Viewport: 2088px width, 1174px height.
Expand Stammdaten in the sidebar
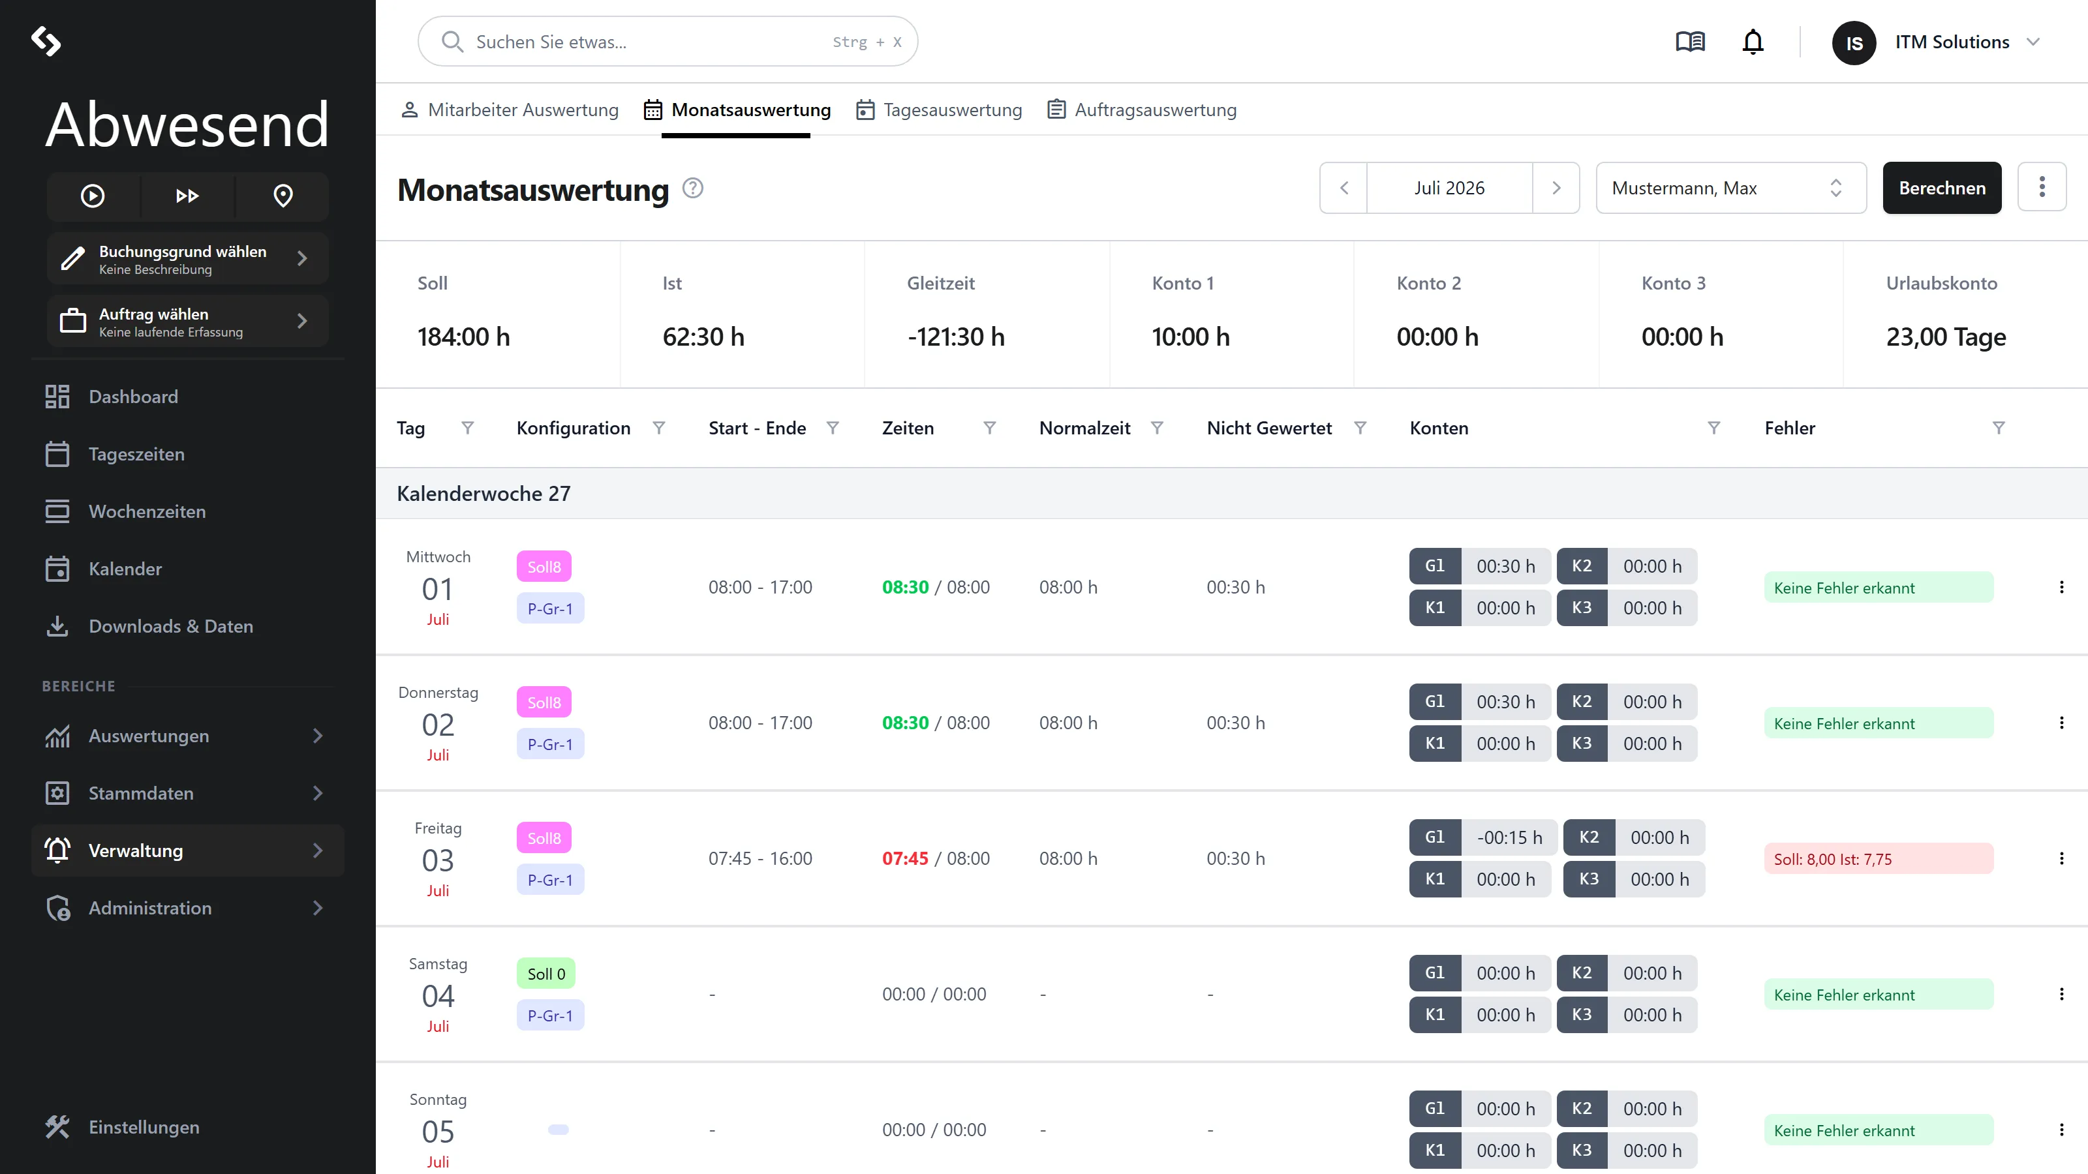click(x=187, y=793)
